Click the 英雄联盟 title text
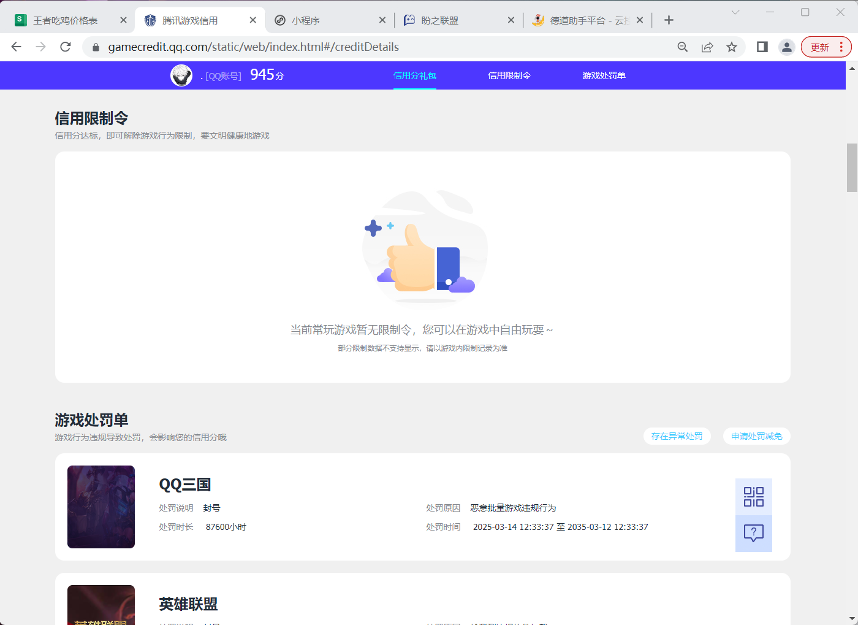Screen dimensions: 858x625 tap(188, 604)
